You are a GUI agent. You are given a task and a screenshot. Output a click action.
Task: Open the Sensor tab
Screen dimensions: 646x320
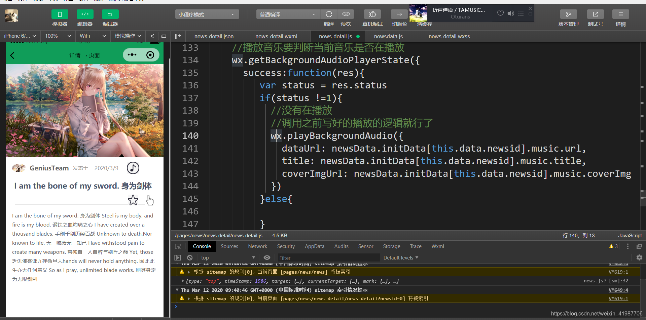click(x=366, y=246)
